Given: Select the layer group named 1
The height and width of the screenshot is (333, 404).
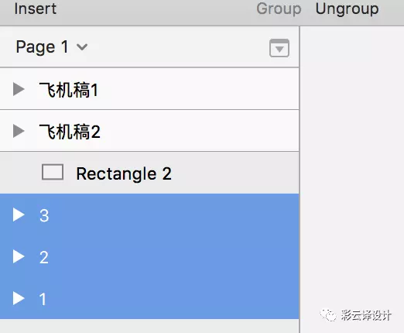Looking at the screenshot, I should (x=149, y=298).
